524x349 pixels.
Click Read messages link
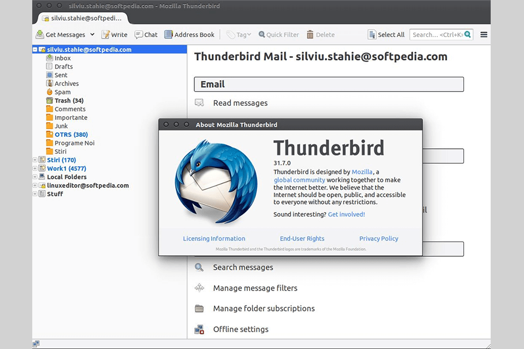coord(240,103)
